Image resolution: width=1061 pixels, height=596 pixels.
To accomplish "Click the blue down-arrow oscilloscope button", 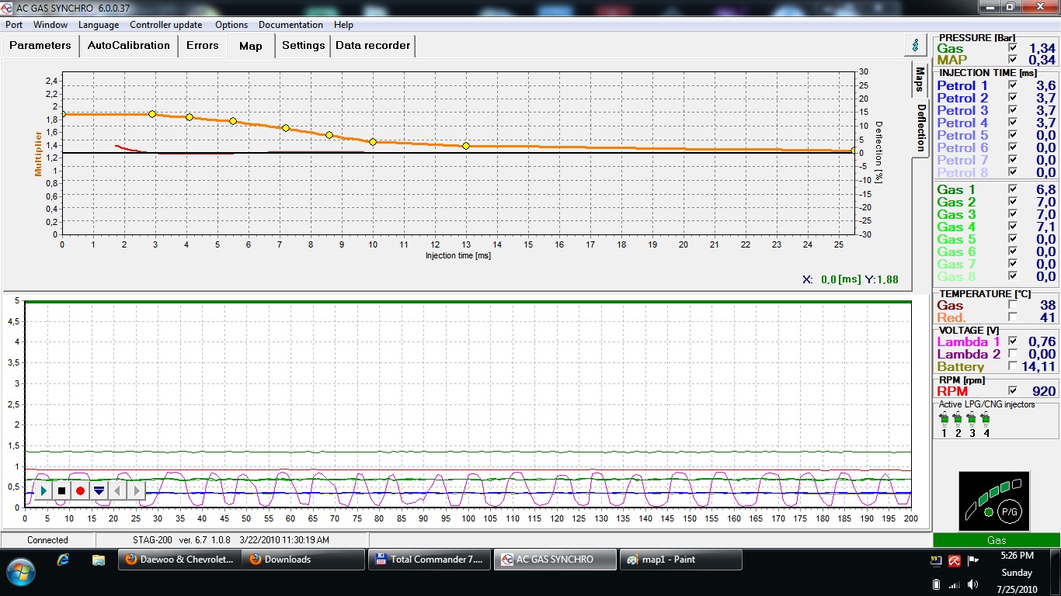I will (x=99, y=490).
